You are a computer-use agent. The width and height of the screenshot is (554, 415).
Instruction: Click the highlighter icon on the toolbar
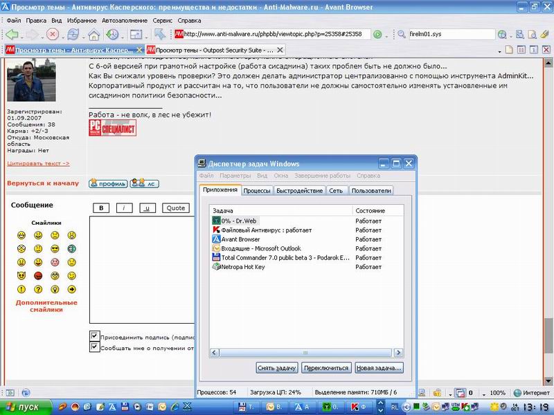click(544, 34)
